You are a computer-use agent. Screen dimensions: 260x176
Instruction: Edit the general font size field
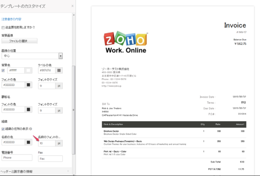click(x=47, y=86)
